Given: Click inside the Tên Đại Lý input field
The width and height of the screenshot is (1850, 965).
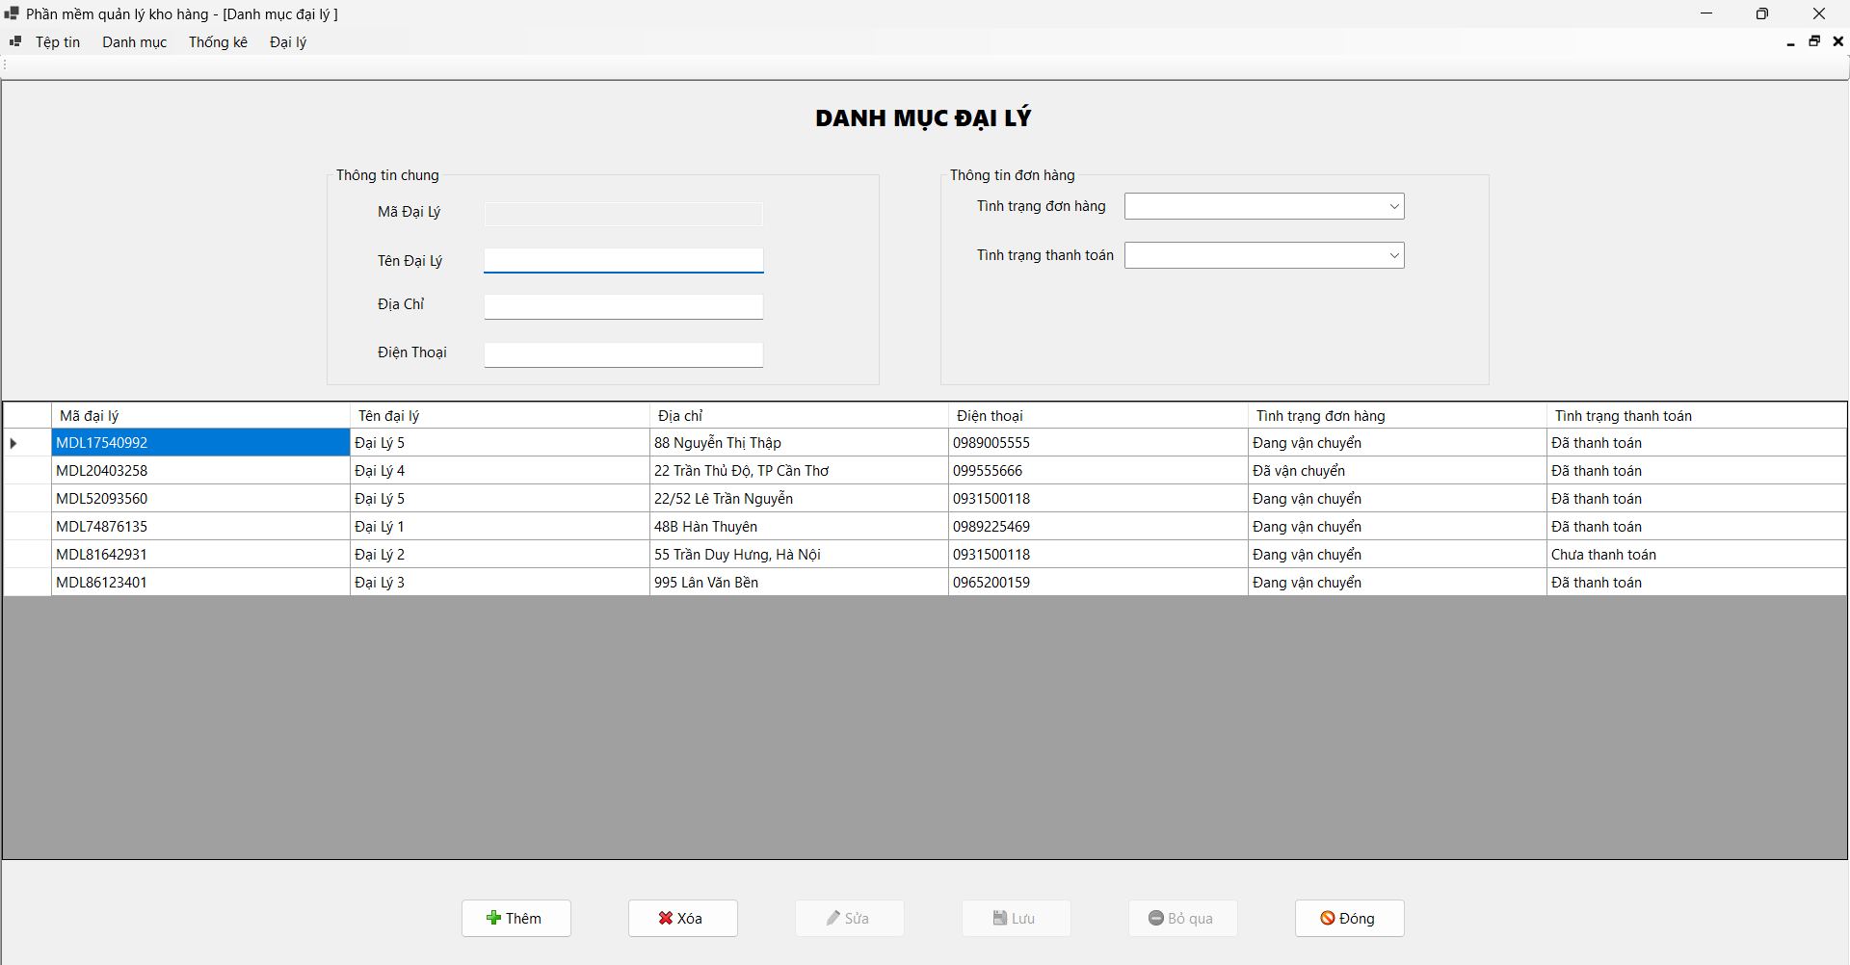Looking at the screenshot, I should (623, 260).
